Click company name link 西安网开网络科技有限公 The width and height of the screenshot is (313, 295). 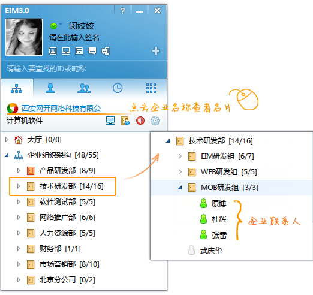tap(61, 109)
